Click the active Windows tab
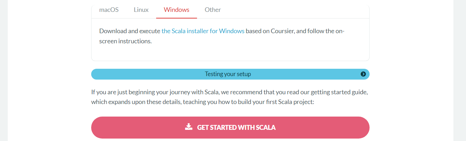The height and width of the screenshot is (141, 466). point(176,10)
